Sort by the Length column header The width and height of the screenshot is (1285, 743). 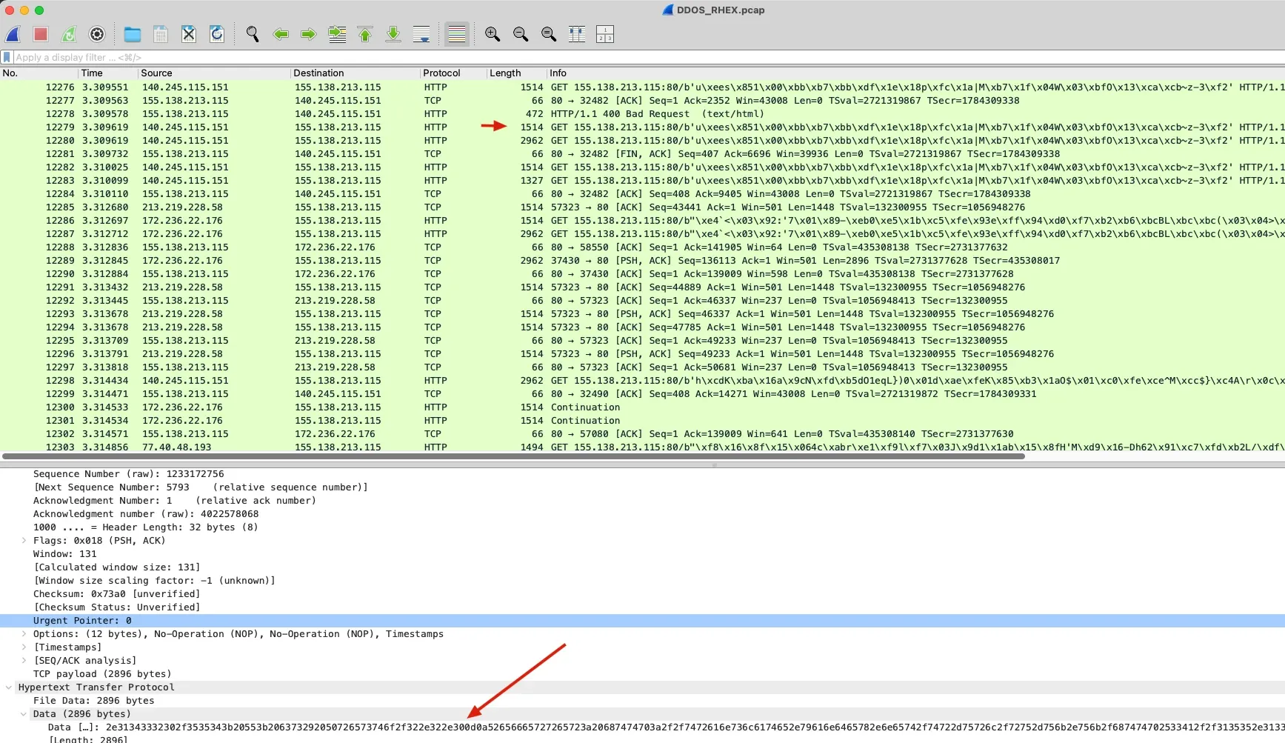[x=516, y=73]
